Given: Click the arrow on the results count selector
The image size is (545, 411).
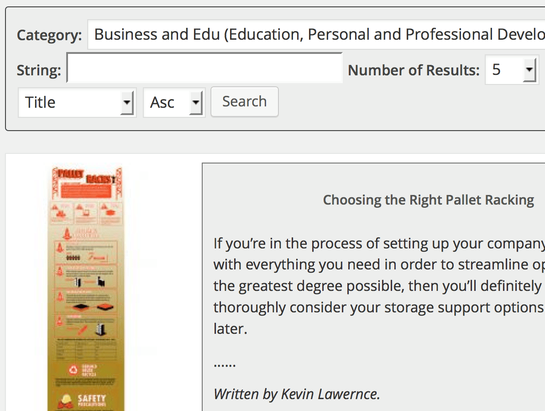Looking at the screenshot, I should (x=529, y=70).
